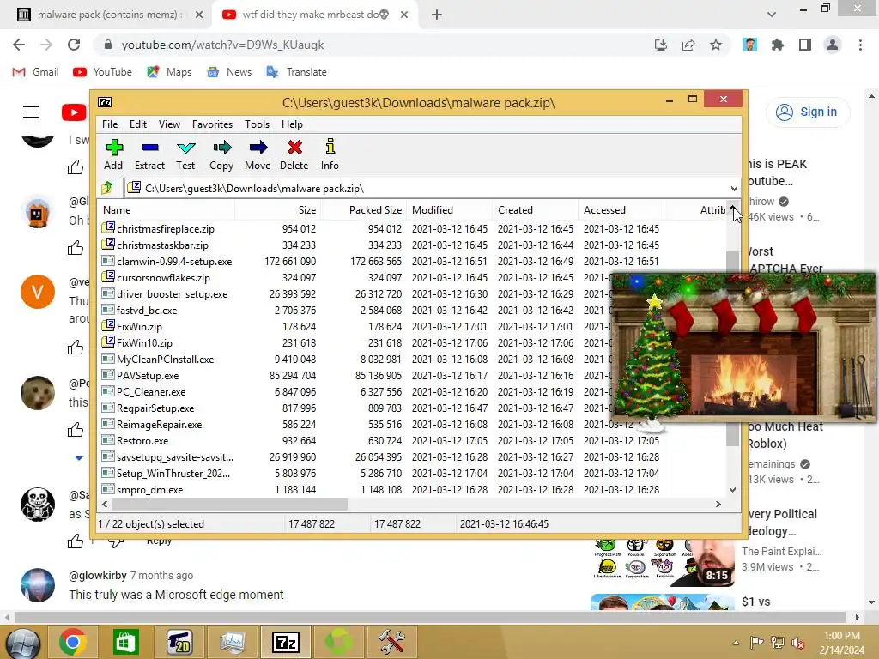Sort by the Modified column header
879x659 pixels.
450,210
